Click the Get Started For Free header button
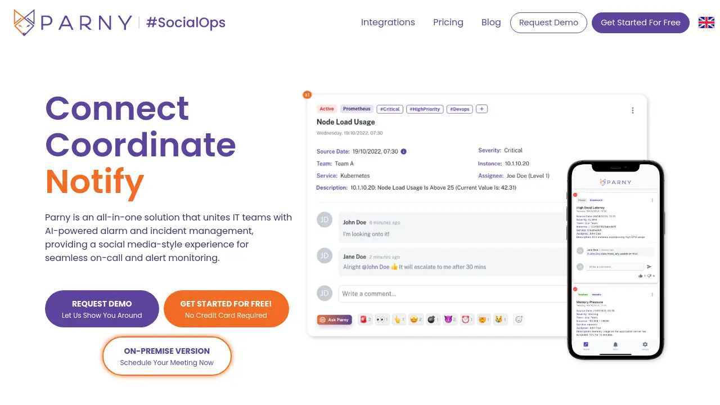The image size is (720, 405). point(641,22)
